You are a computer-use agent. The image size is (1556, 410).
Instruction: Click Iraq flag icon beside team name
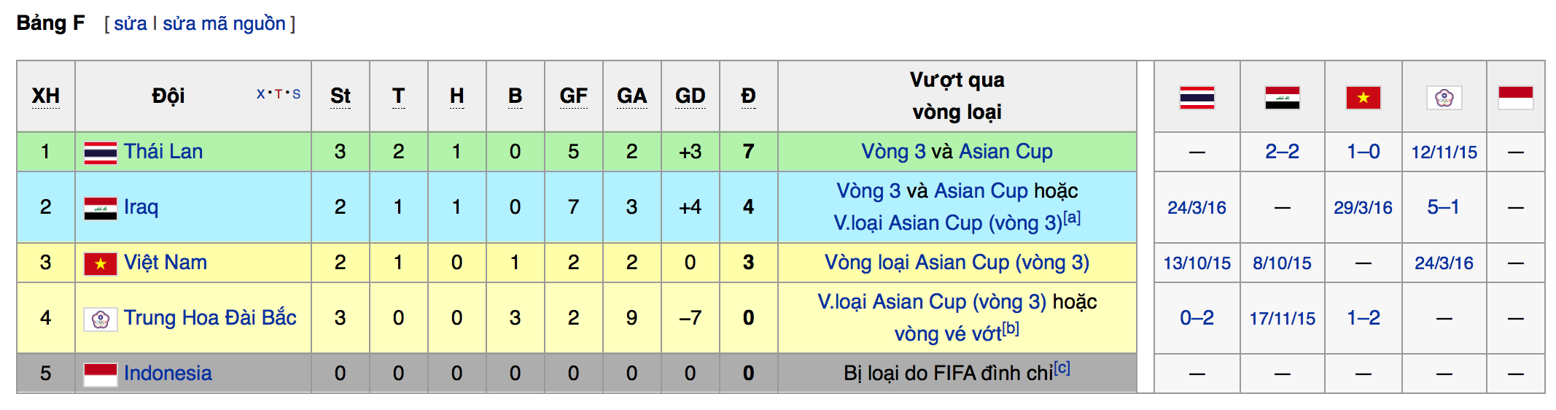click(x=100, y=208)
